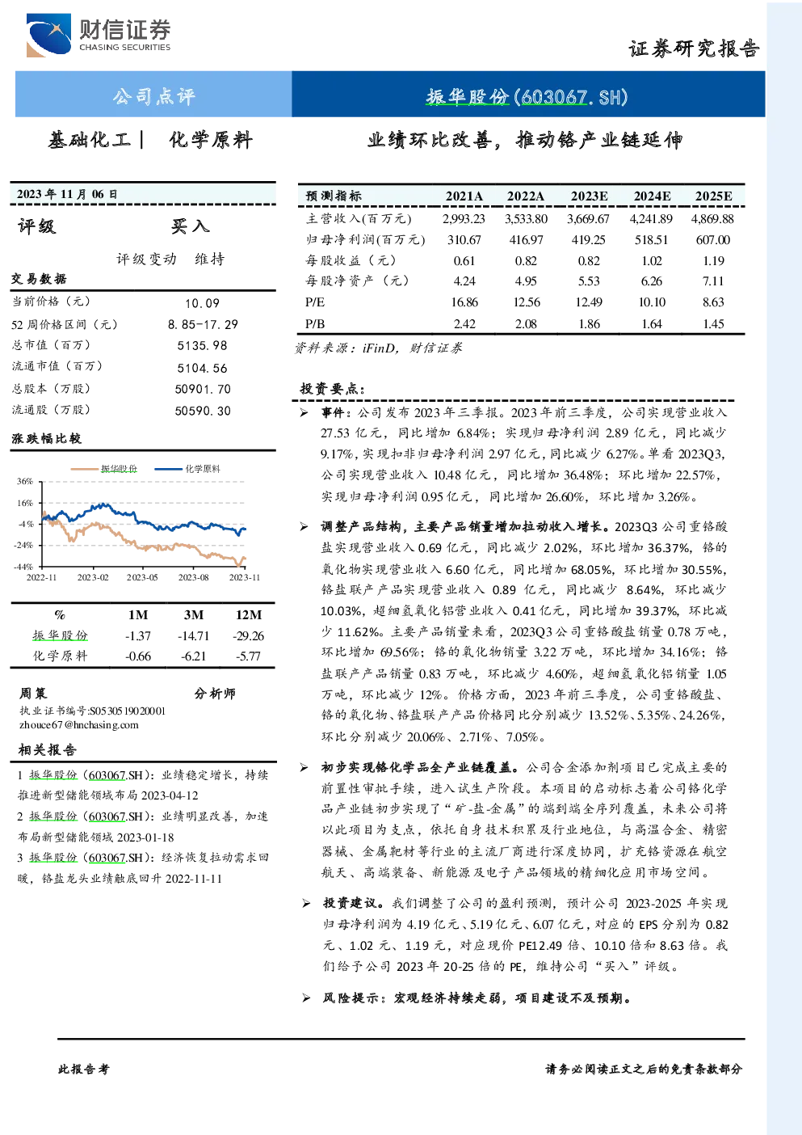Click total market cap value 5135.98
Screen dimensions: 802x1135
202,345
